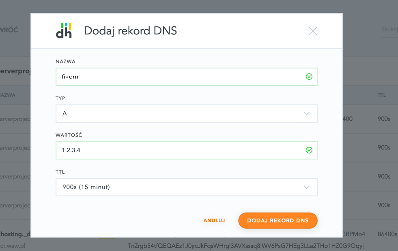
Task: Click the Szukaj search field
Action: 389,30
